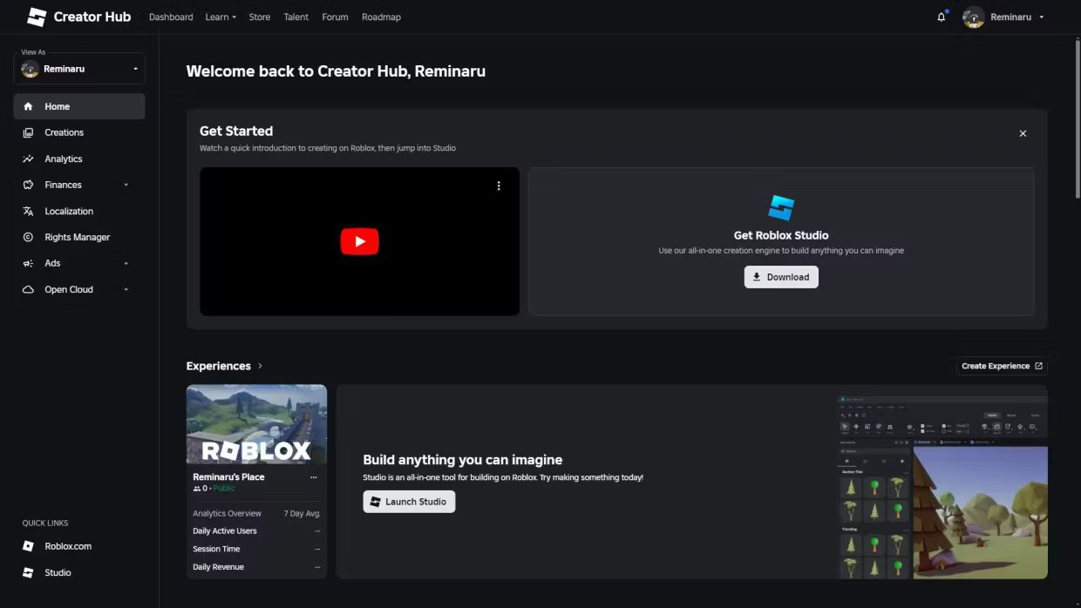Play the introduction YouTube video
The height and width of the screenshot is (608, 1081).
[x=359, y=241]
